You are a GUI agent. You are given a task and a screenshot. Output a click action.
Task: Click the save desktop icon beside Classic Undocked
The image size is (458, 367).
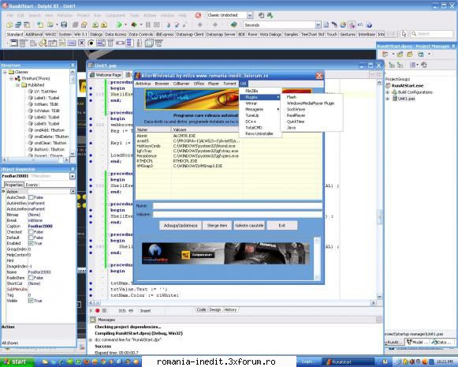click(262, 15)
